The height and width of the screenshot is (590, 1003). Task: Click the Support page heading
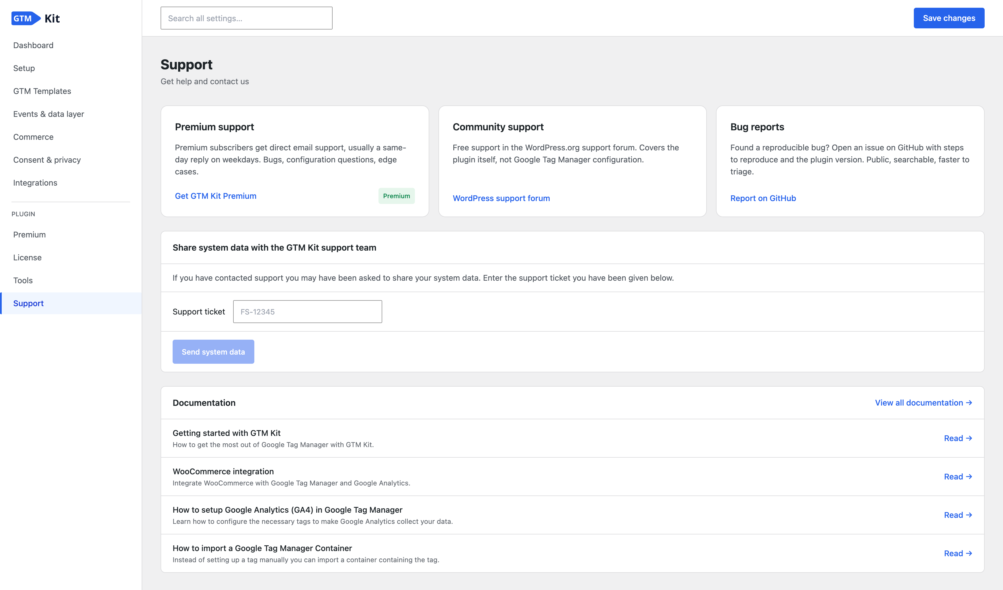(x=187, y=65)
